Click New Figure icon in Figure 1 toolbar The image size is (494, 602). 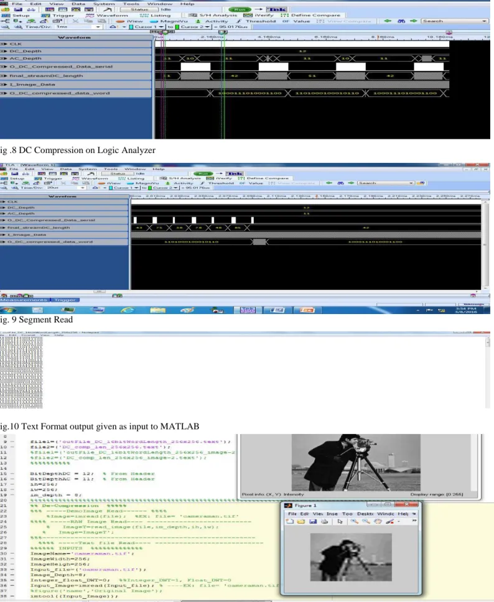tap(290, 521)
